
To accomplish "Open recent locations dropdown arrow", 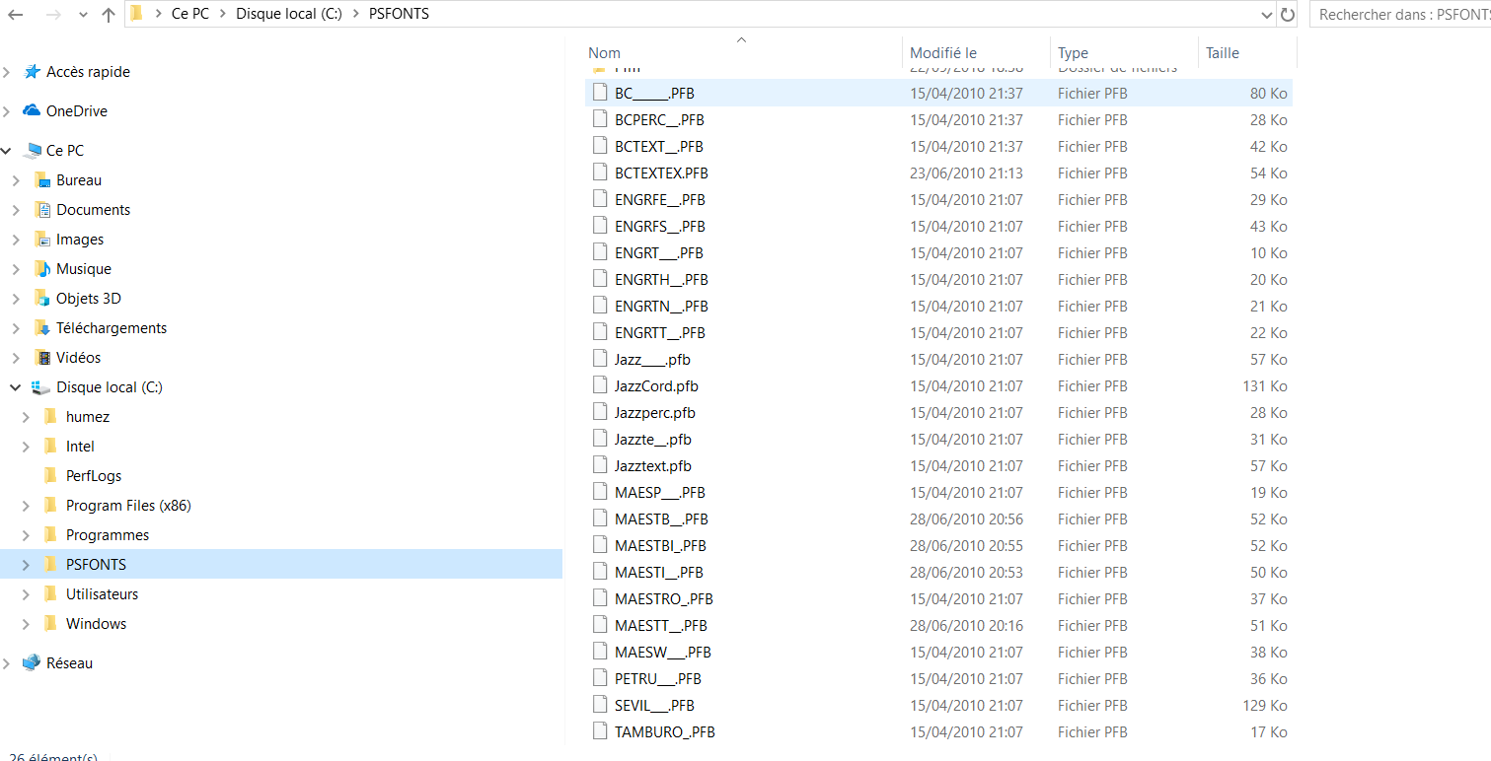I will [x=82, y=15].
